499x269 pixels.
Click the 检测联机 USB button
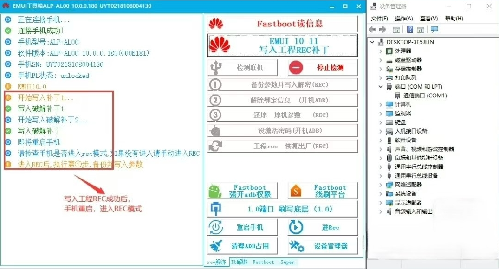(242, 68)
